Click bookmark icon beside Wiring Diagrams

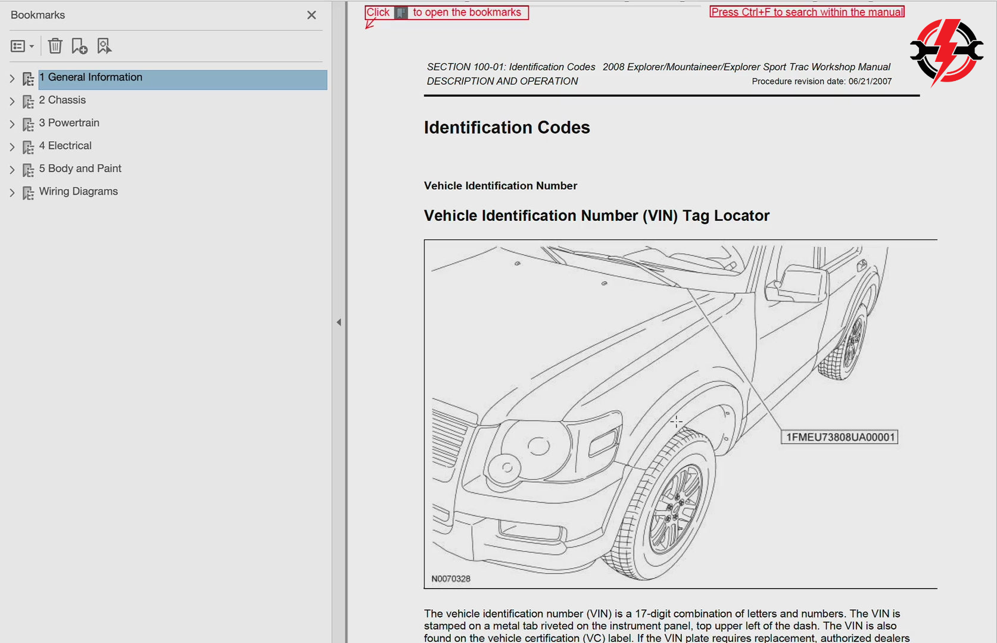(x=28, y=193)
